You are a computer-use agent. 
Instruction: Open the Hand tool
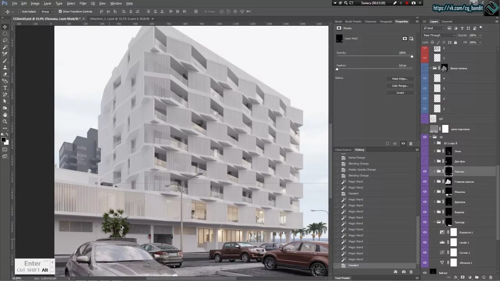[x=5, y=114]
